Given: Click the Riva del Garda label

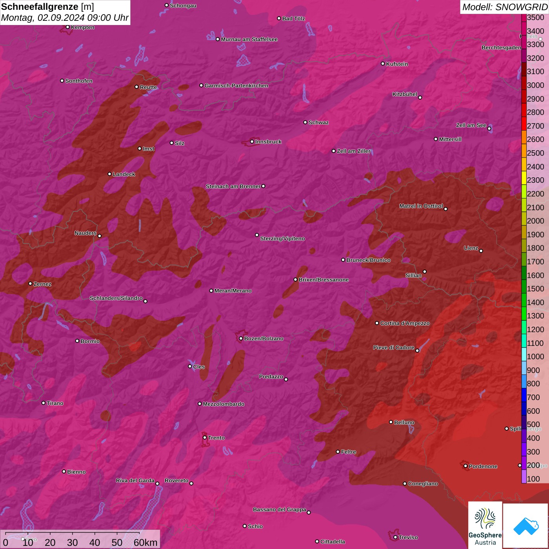Looking at the screenshot, I should point(135,480).
